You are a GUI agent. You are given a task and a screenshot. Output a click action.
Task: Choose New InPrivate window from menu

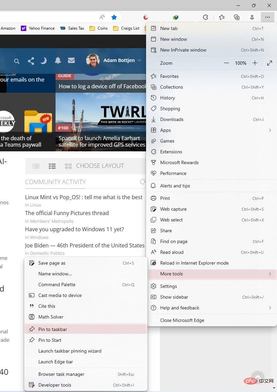coord(212,50)
